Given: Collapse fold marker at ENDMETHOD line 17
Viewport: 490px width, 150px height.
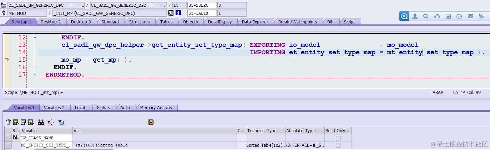Looking at the screenshot, I should [x=34, y=75].
